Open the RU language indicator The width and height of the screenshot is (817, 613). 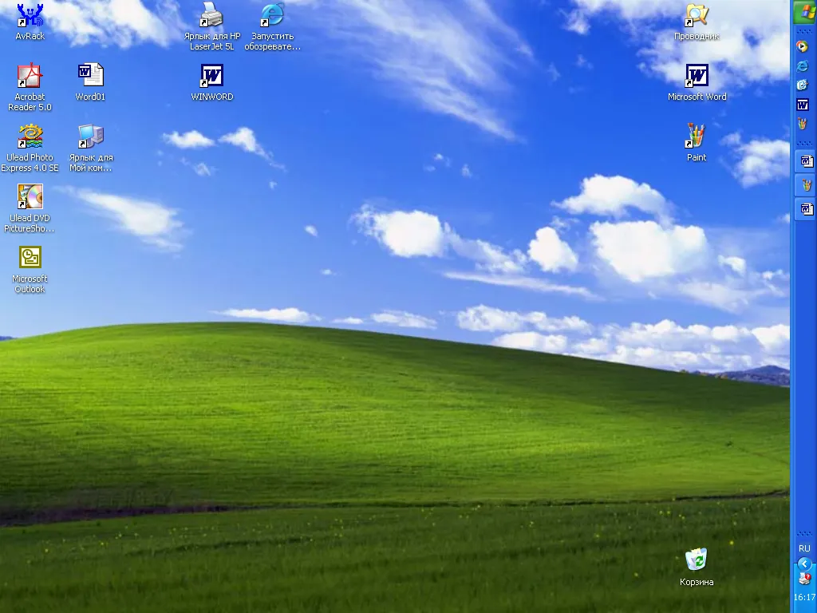coord(804,548)
